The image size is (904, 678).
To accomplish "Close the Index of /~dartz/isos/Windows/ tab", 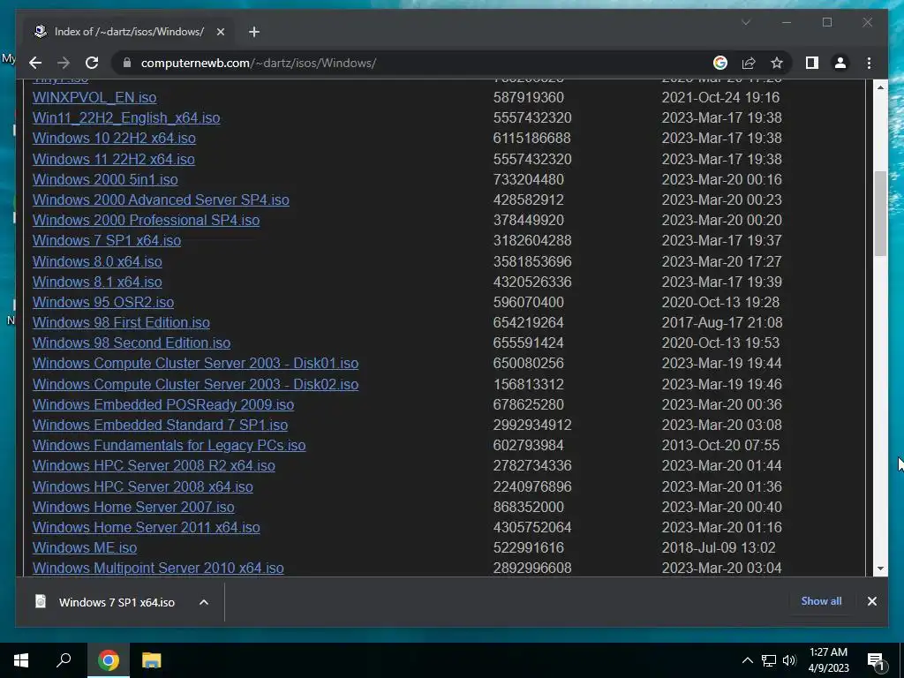I will click(220, 32).
